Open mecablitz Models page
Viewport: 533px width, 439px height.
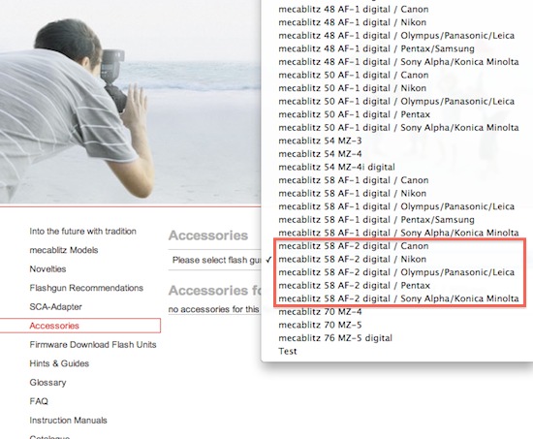(64, 250)
